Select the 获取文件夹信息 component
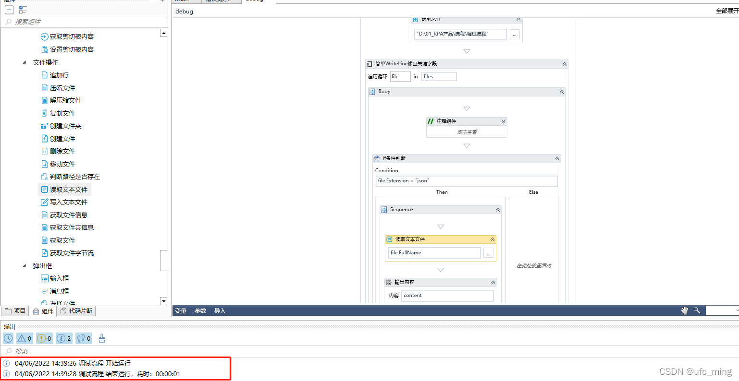 (67, 227)
